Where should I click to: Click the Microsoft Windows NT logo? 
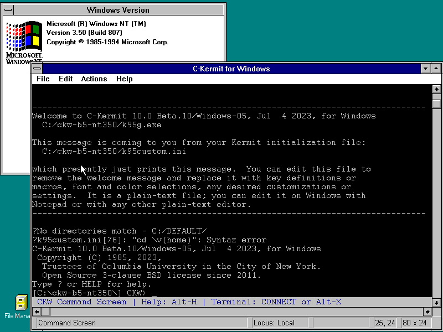[24, 43]
